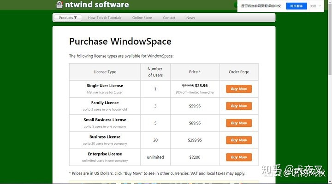Buy Now for Enterprise License

coord(239,157)
